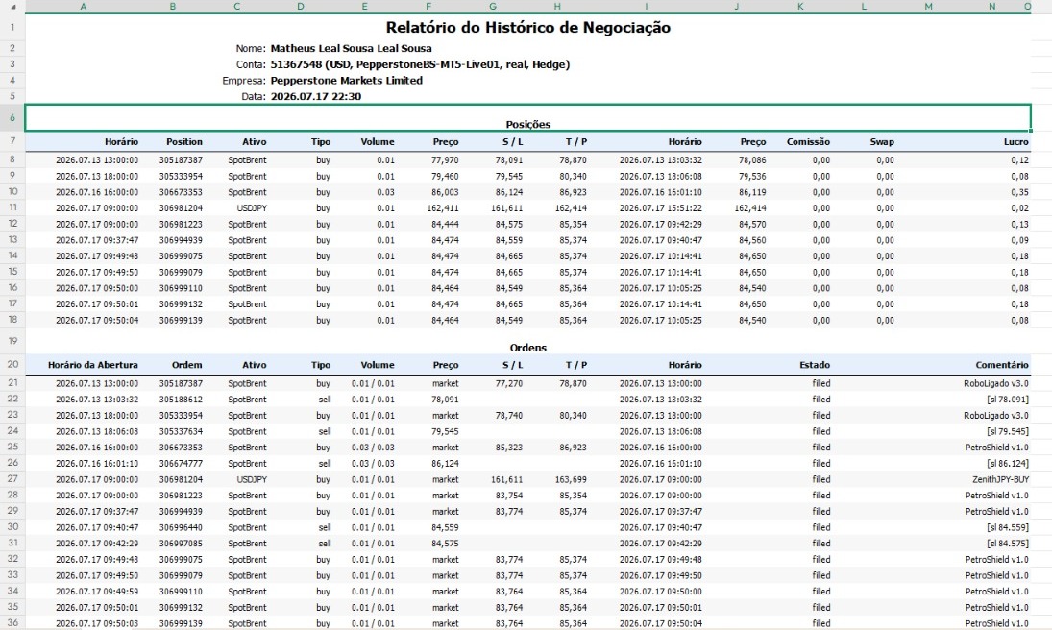Select row 20 header

tap(12, 364)
